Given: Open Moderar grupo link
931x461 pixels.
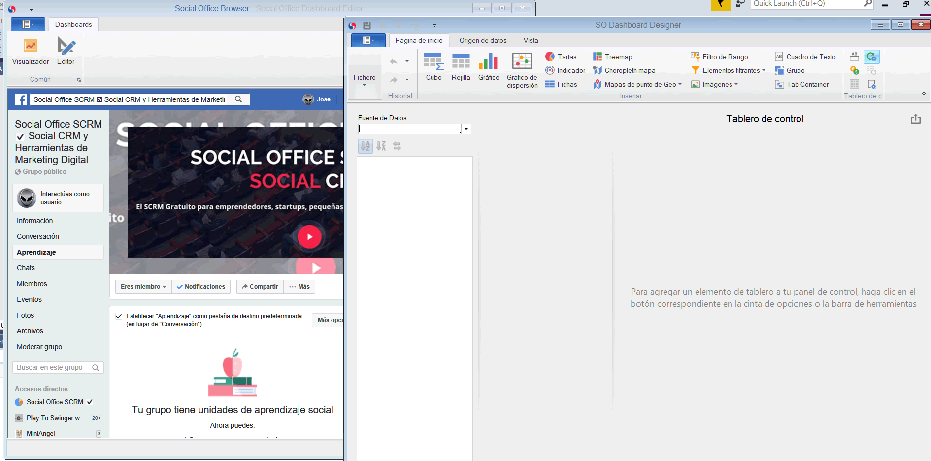Looking at the screenshot, I should (x=39, y=347).
